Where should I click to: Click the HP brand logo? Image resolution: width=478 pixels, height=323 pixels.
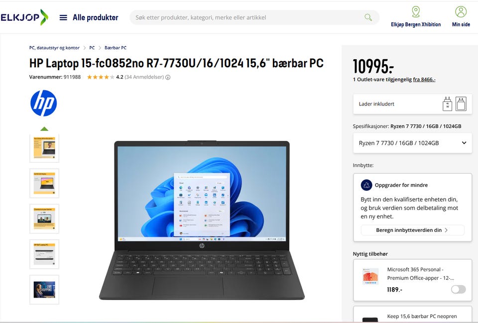pos(44,103)
